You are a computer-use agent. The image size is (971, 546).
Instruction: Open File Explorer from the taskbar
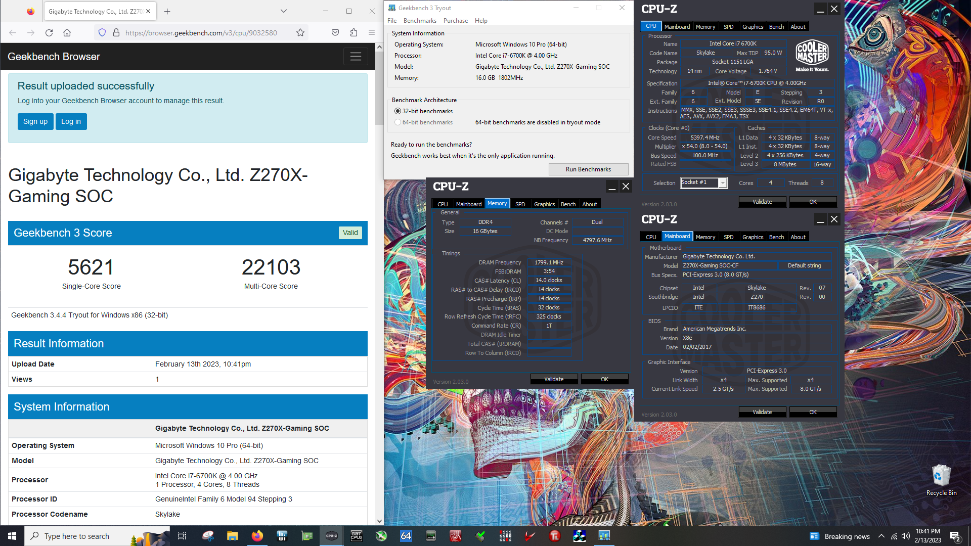(232, 536)
